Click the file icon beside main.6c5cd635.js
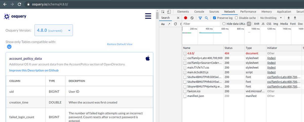This screenshot has width=304, height=122. 185,72
